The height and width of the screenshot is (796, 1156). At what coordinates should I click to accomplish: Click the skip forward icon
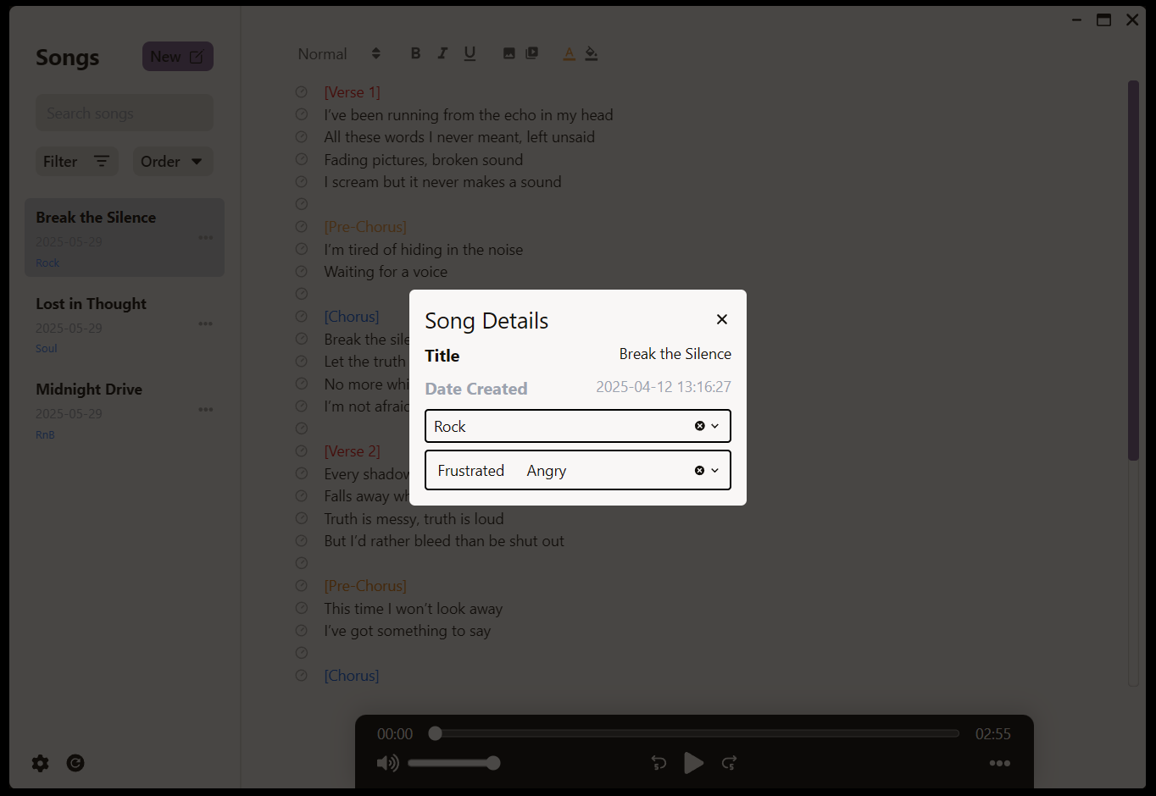point(729,763)
